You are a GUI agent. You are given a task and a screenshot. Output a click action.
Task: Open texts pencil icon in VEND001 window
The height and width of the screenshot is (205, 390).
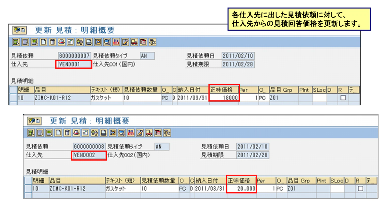click(x=125, y=42)
